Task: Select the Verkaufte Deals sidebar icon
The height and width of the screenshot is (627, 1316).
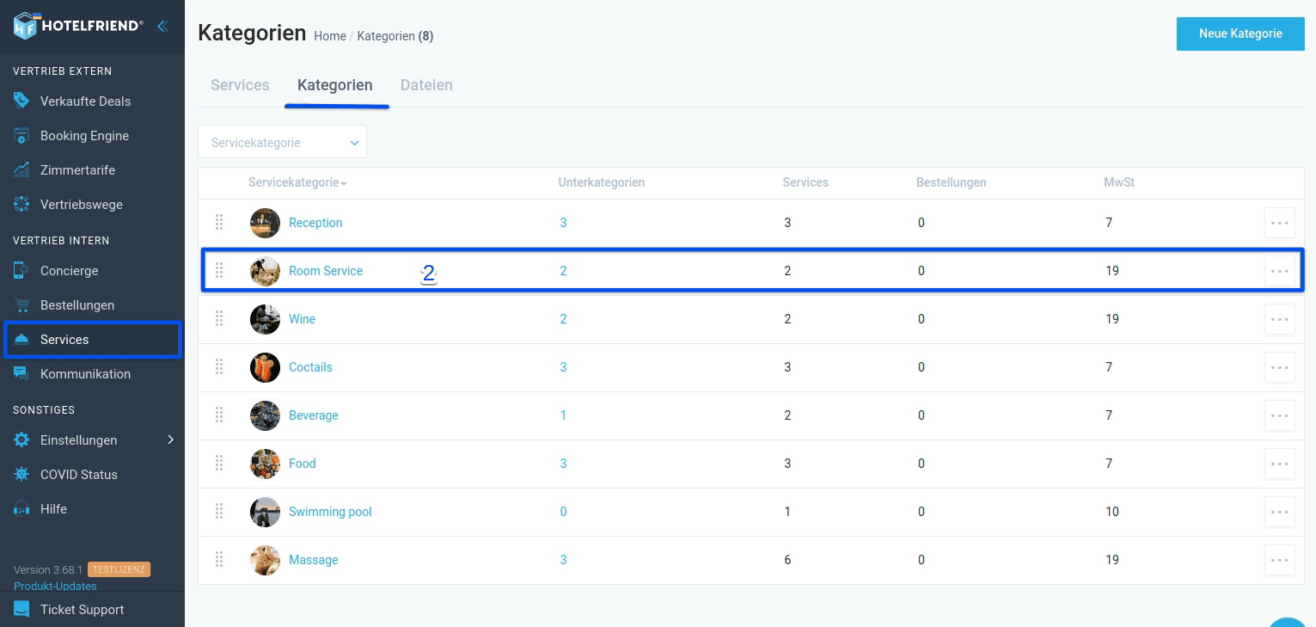Action: 21,101
